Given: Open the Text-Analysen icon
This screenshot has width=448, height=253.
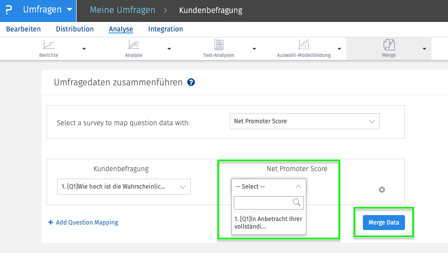Looking at the screenshot, I should [219, 45].
